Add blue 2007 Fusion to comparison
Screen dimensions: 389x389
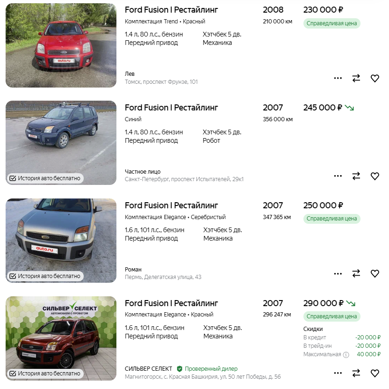click(356, 176)
